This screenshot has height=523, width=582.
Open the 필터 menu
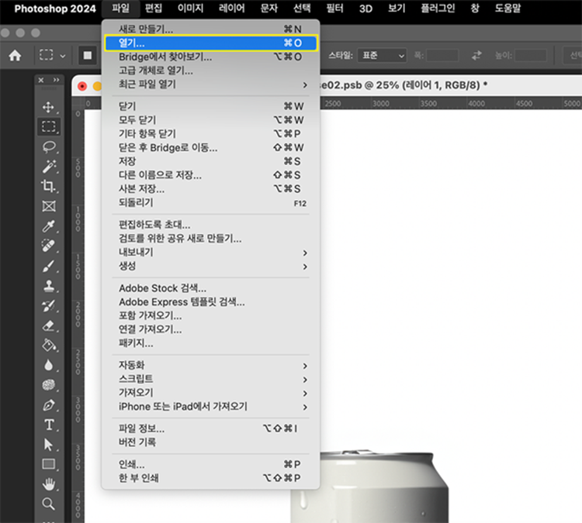click(x=334, y=9)
